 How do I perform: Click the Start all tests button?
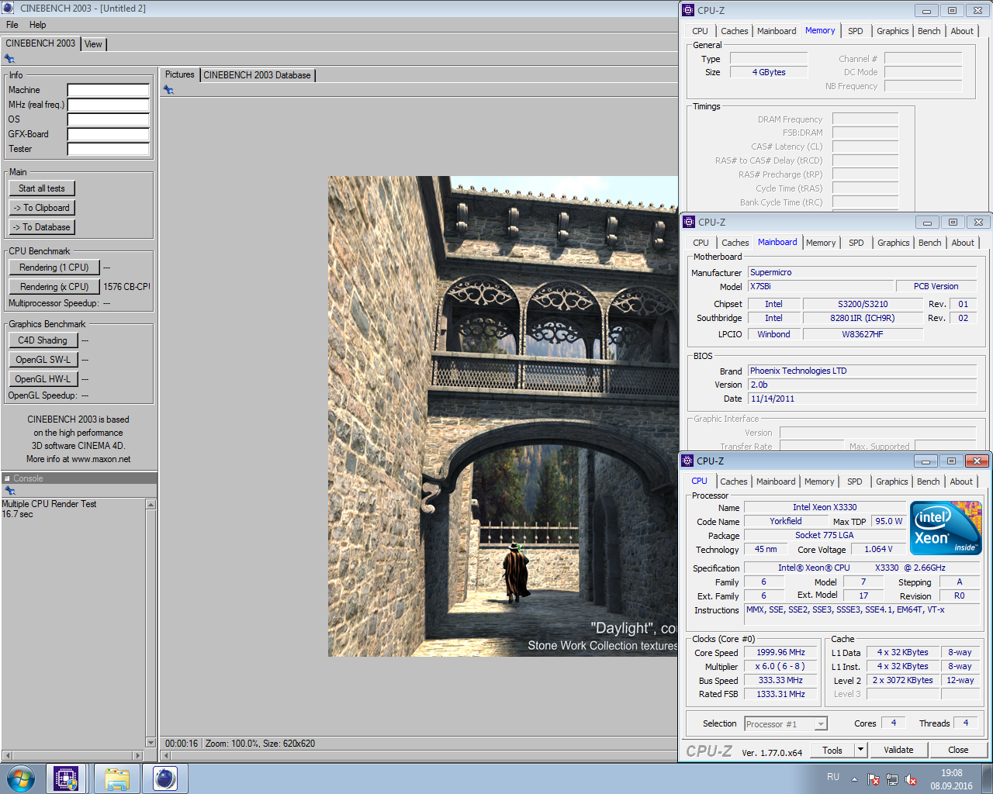[42, 188]
